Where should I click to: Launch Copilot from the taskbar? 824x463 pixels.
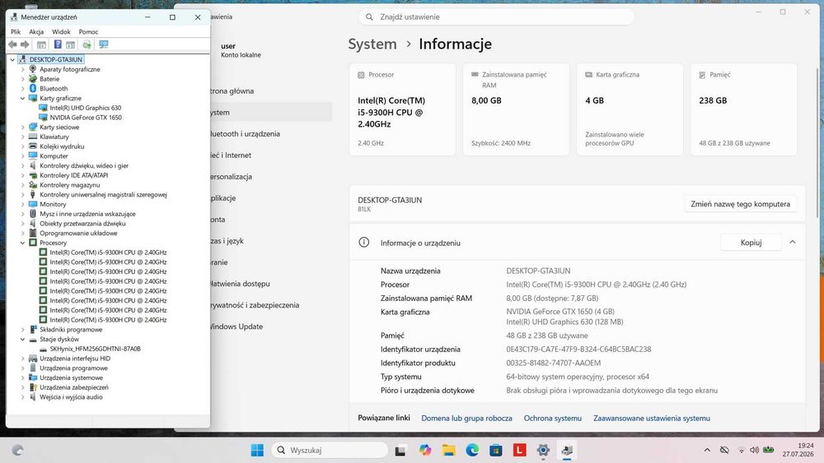pyautogui.click(x=424, y=450)
